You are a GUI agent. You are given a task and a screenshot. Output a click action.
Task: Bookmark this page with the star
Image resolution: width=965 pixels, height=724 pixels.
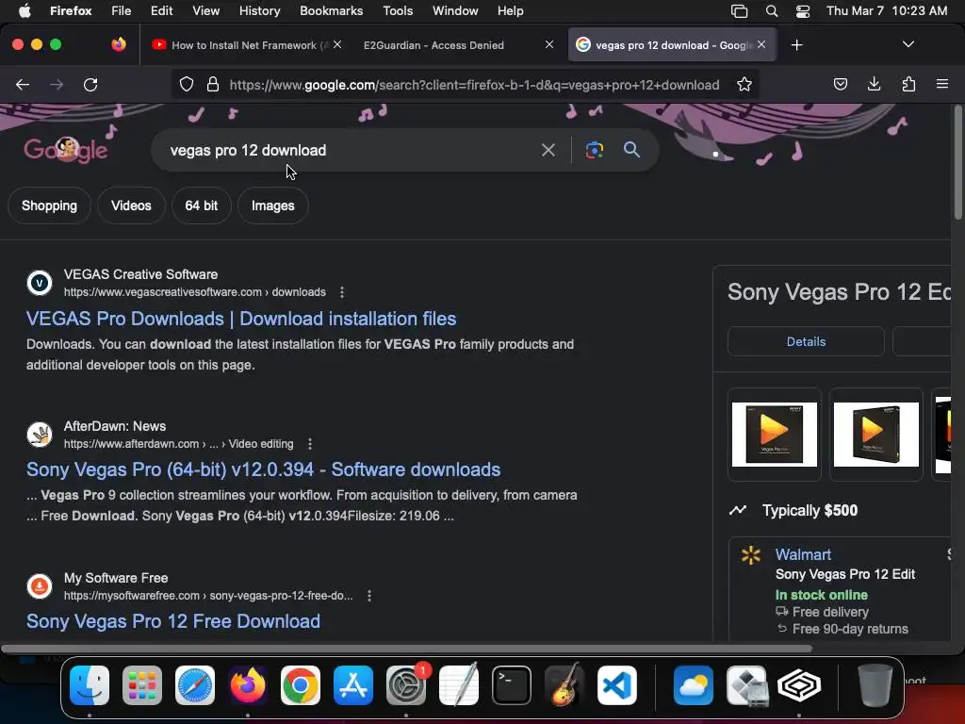pos(744,84)
